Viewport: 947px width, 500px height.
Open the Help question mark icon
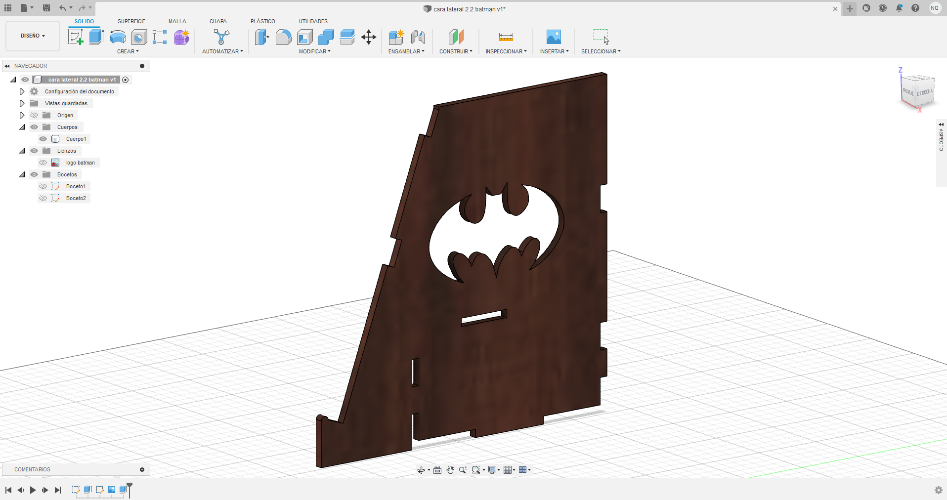pyautogui.click(x=915, y=8)
